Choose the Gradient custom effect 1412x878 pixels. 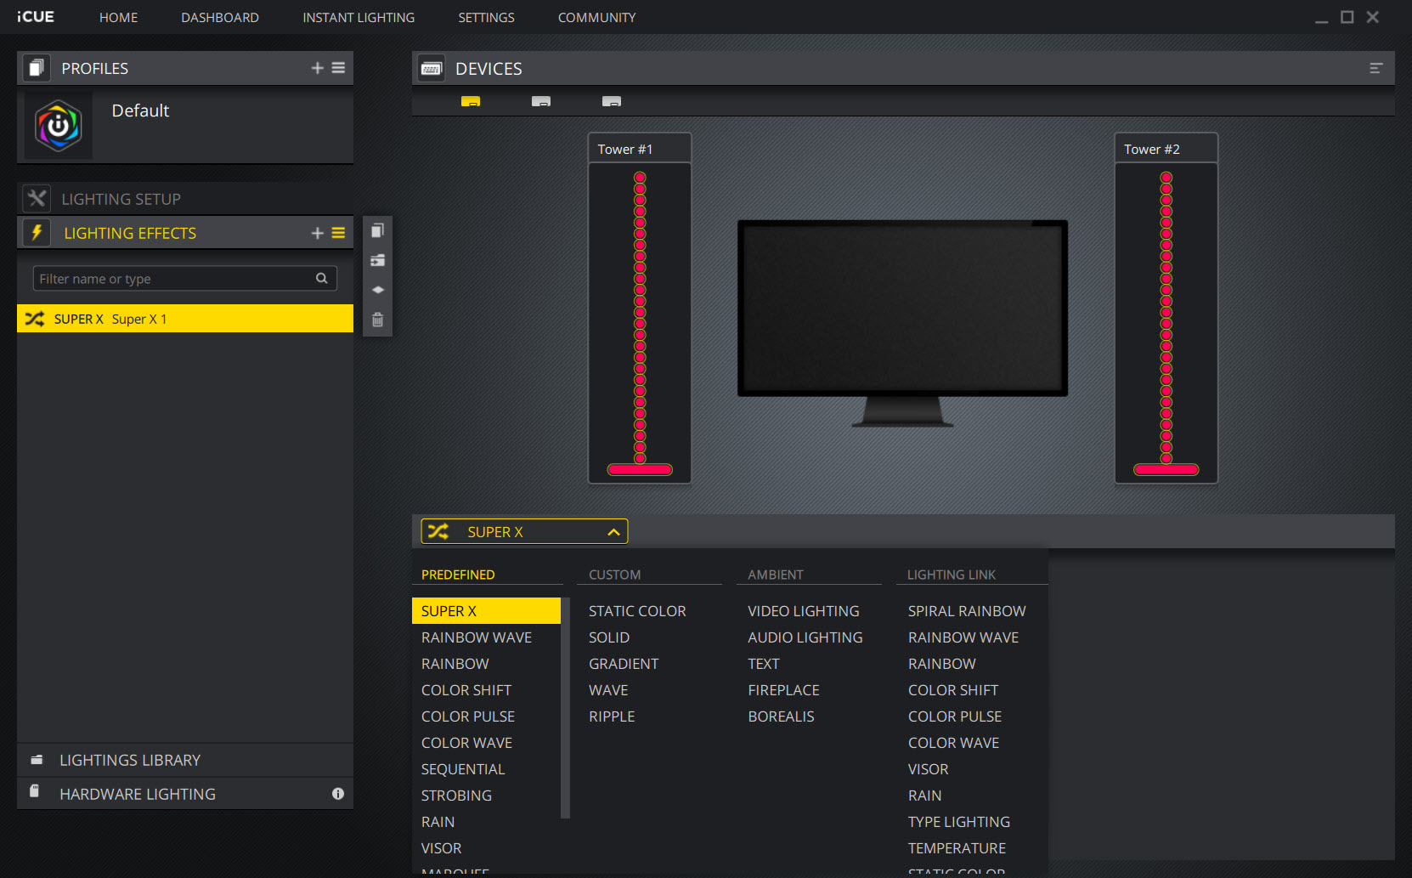[624, 664]
